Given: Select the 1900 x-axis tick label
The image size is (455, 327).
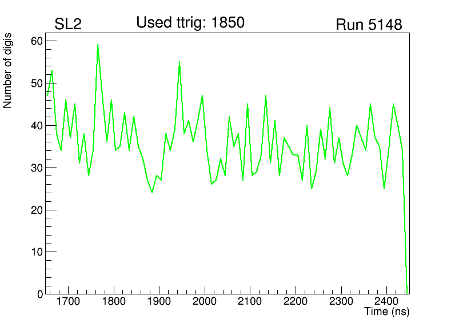Looking at the screenshot, I should [159, 301].
